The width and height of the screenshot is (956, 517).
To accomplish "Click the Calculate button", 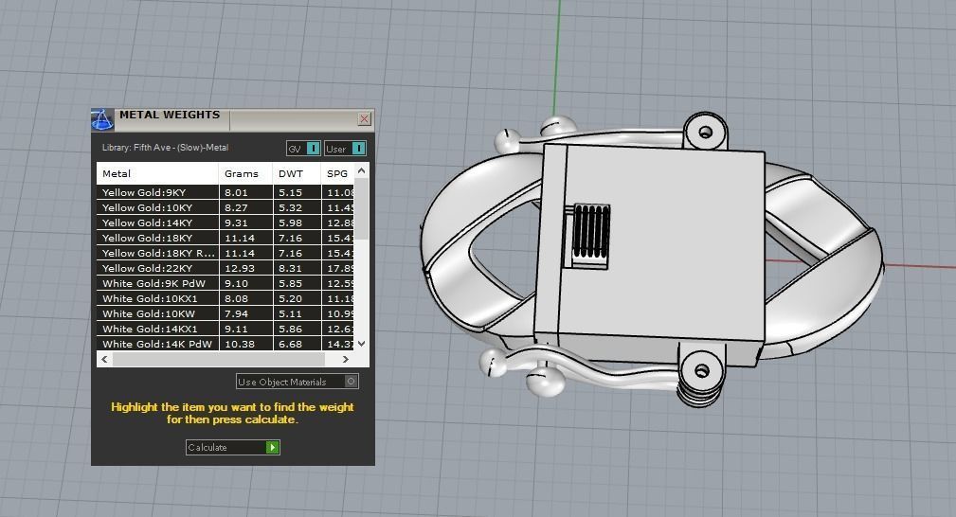I will click(x=232, y=448).
